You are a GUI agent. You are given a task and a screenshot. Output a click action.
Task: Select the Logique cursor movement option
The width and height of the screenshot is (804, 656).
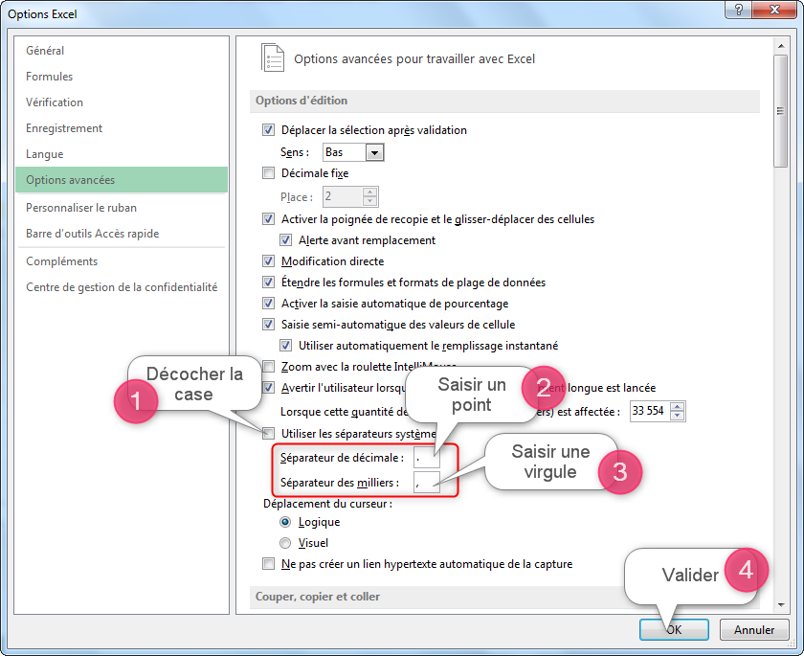[285, 522]
